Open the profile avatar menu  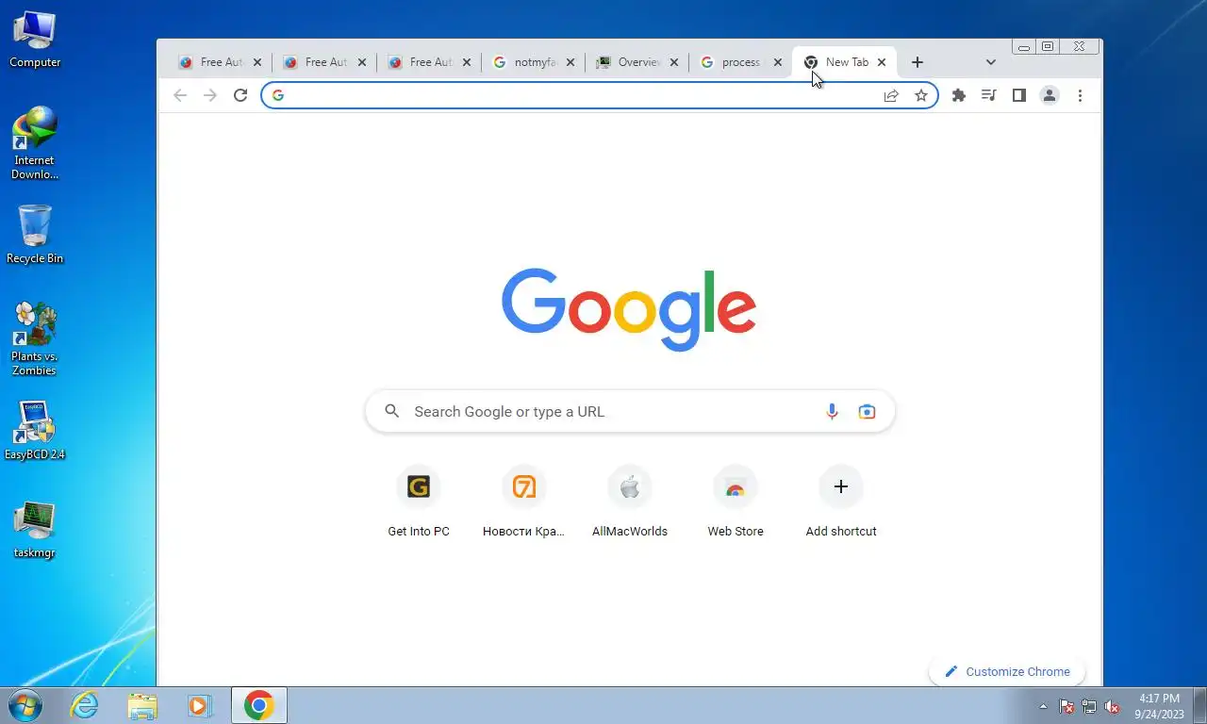(x=1050, y=95)
